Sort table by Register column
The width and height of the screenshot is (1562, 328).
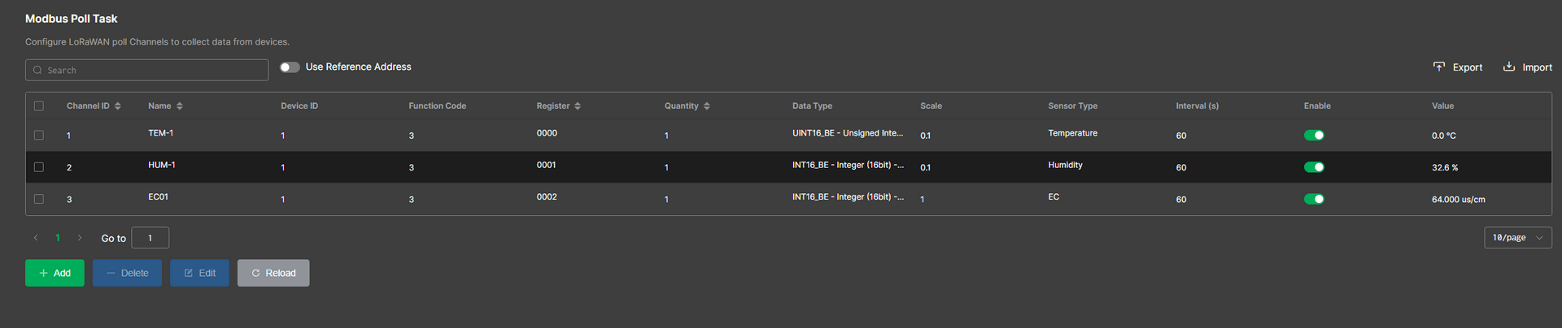[x=578, y=106]
